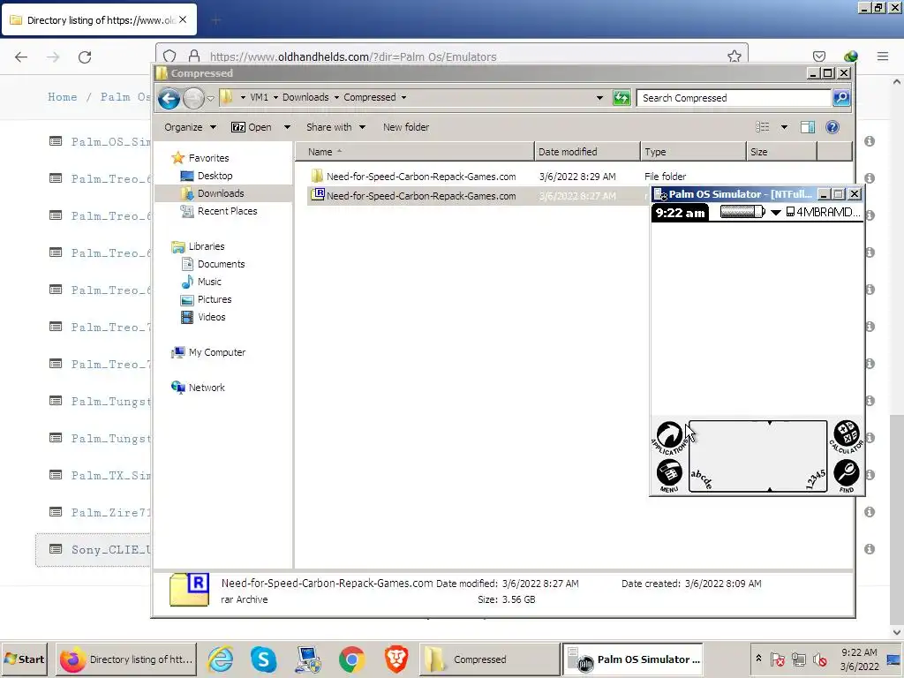Click Explorer's Forward arrow button
Viewport: 904px width, 678px height.
193,98
